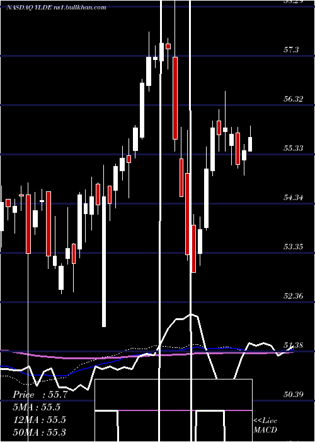Select the 55.33 price axis label
Image resolution: width=315 pixels, height=442 pixels.
(x=294, y=148)
